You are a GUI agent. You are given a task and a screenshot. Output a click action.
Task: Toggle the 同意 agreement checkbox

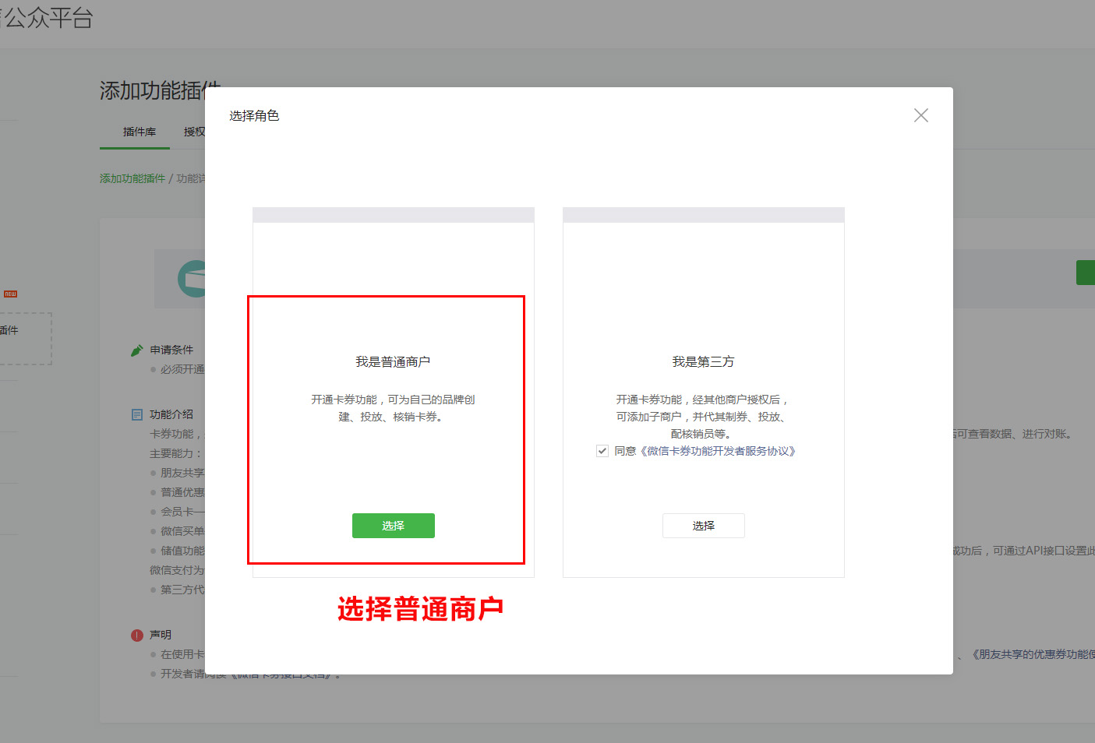602,451
